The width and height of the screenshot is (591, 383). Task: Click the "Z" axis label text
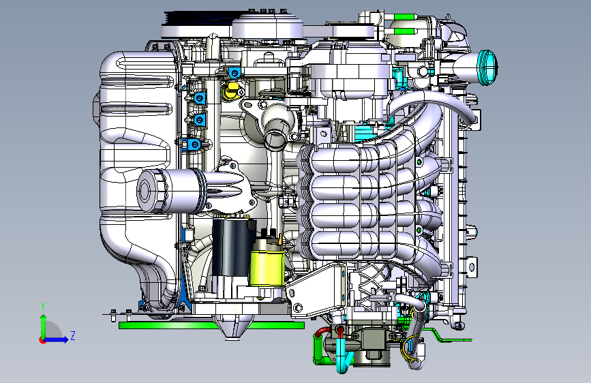pos(73,335)
